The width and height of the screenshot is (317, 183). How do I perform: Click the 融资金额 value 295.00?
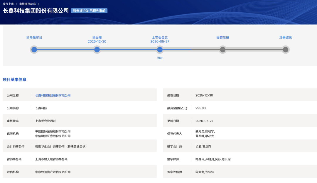click(200, 108)
